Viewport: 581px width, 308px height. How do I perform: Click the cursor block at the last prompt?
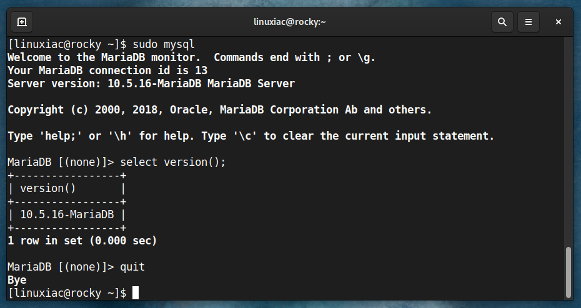(x=136, y=293)
